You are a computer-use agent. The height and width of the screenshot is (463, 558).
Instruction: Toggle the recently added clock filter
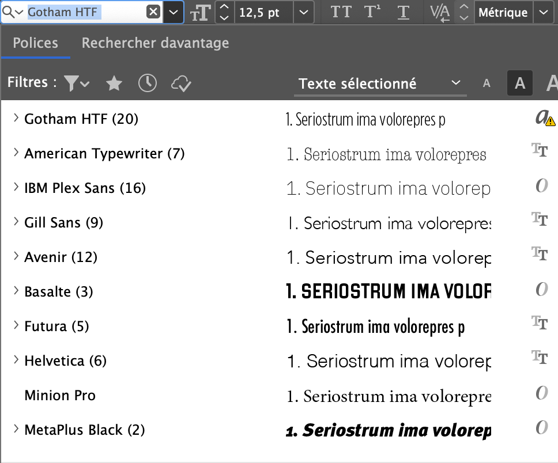[148, 84]
